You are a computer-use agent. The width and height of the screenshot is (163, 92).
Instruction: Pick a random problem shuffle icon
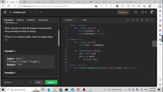(41, 12)
